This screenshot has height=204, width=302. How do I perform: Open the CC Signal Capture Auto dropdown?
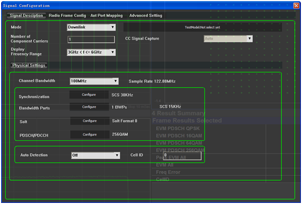pos(228,39)
